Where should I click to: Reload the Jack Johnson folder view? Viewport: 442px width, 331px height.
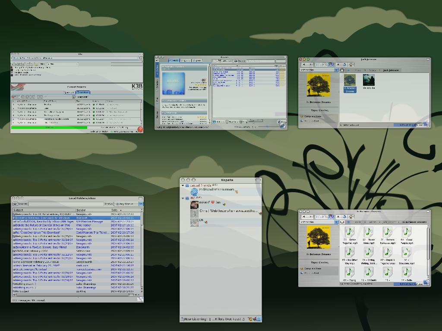pyautogui.click(x=344, y=65)
